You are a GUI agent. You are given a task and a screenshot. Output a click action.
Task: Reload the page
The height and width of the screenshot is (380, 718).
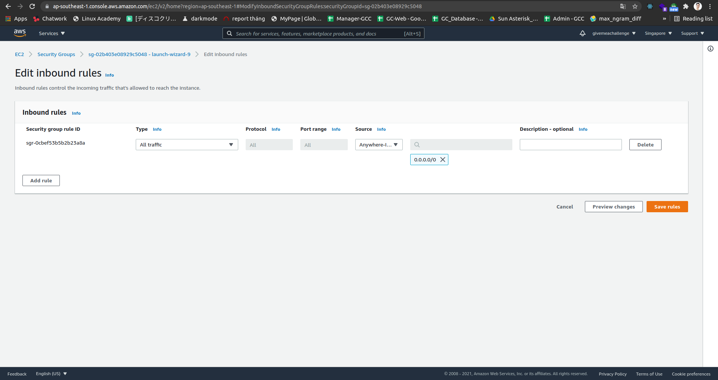pos(32,6)
